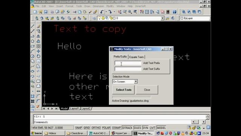The height and width of the screenshot is (136, 241).
Task: Expand the layer list dropdown arrow
Action: click(x=162, y=18)
